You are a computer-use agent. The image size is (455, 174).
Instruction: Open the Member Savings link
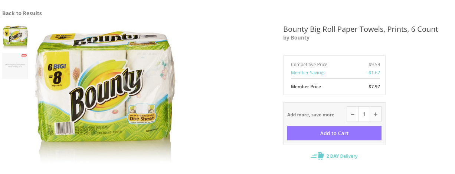click(308, 73)
